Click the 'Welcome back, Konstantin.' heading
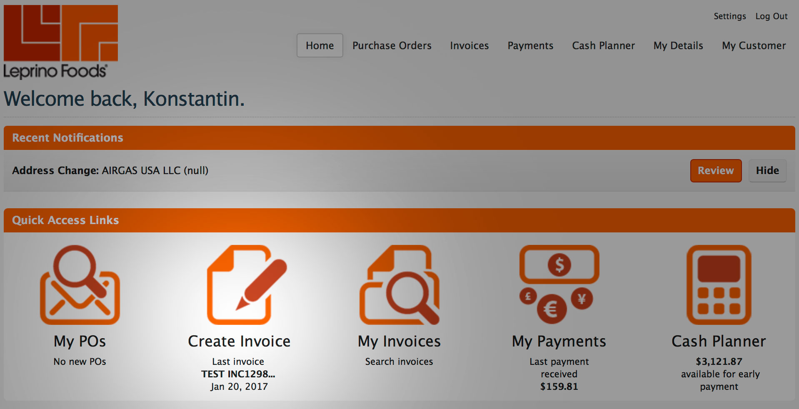The height and width of the screenshot is (409, 799). click(x=124, y=99)
